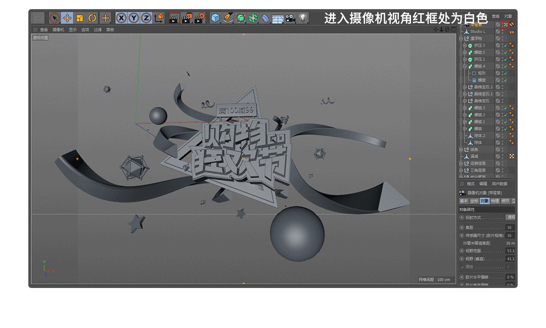Open Render Settings gear clapperboard icon
The width and height of the screenshot is (546, 328).
[200, 18]
